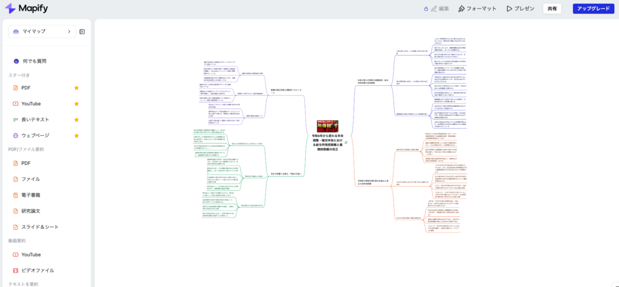The width and height of the screenshot is (619, 287).
Task: Choose the ビデオファイル summary option
Action: coord(37,270)
